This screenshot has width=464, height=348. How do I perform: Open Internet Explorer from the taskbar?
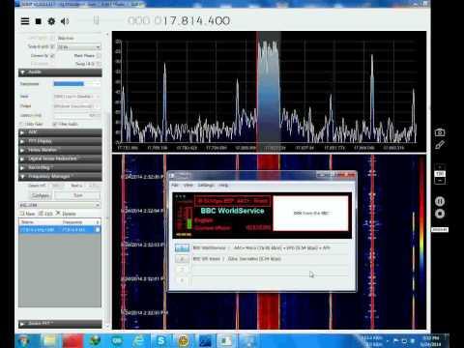[x=139, y=340]
